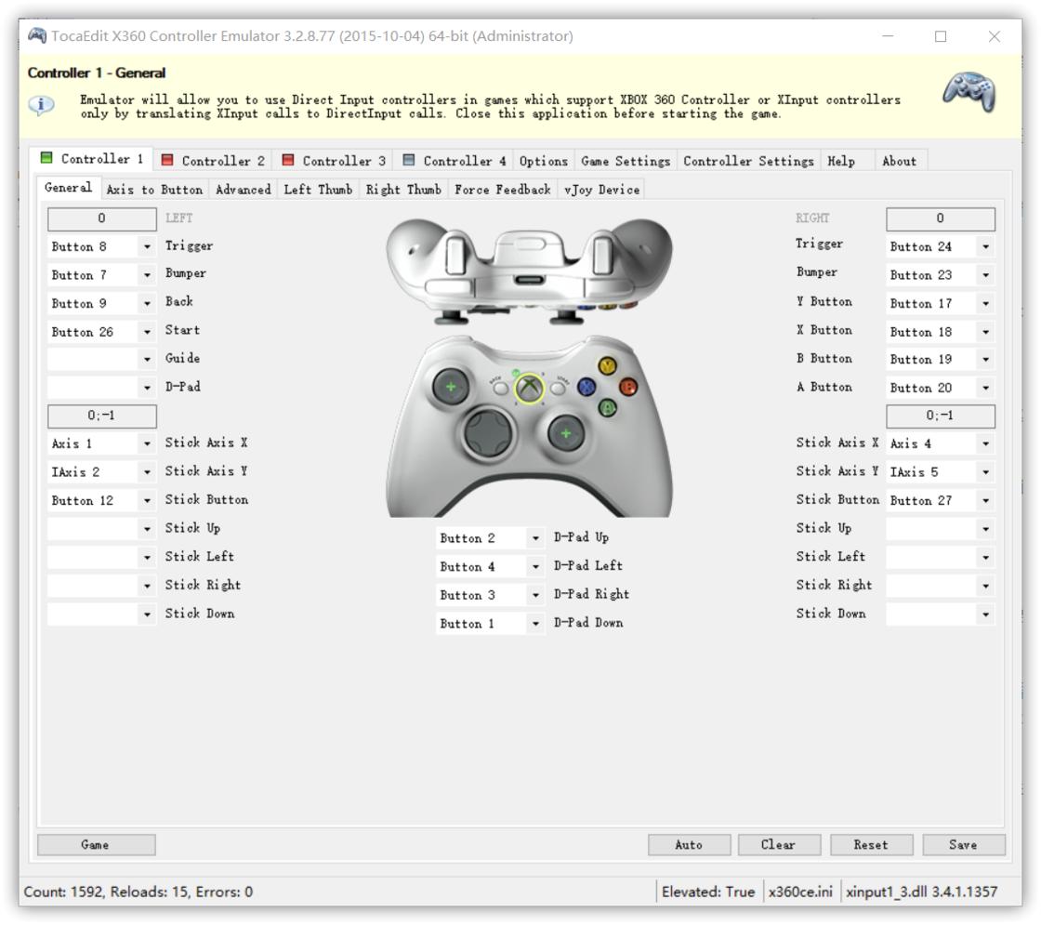Click the top-view controller image showing triggers
Screen dimensions: 1041x925
tap(529, 272)
